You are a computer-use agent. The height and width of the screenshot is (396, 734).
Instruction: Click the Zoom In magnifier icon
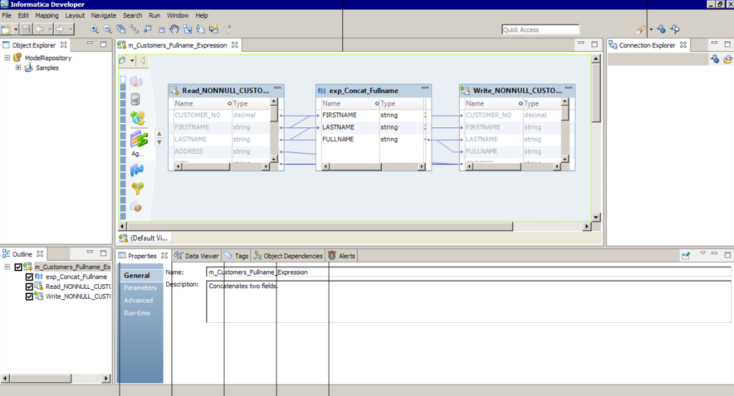95,29
